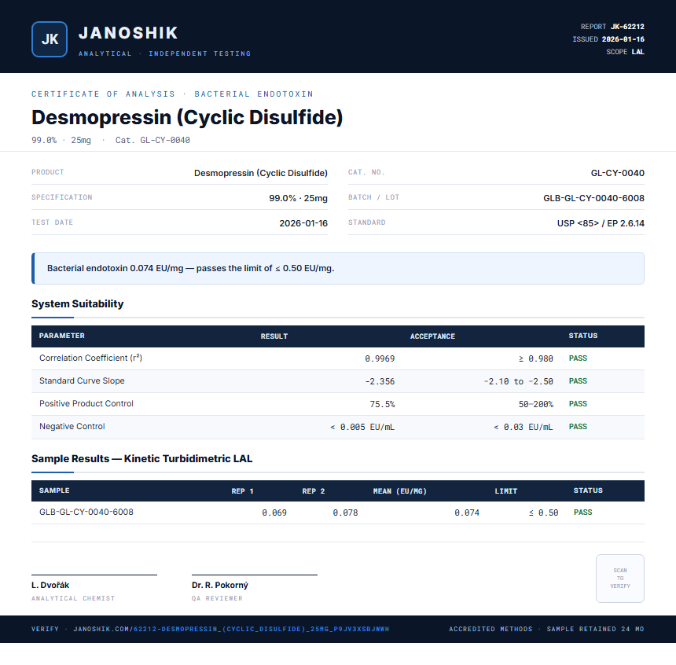
Task: Click the ACCEPTANCE column header
Action: [432, 336]
